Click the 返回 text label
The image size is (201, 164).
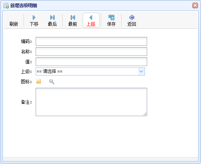coord(132,24)
